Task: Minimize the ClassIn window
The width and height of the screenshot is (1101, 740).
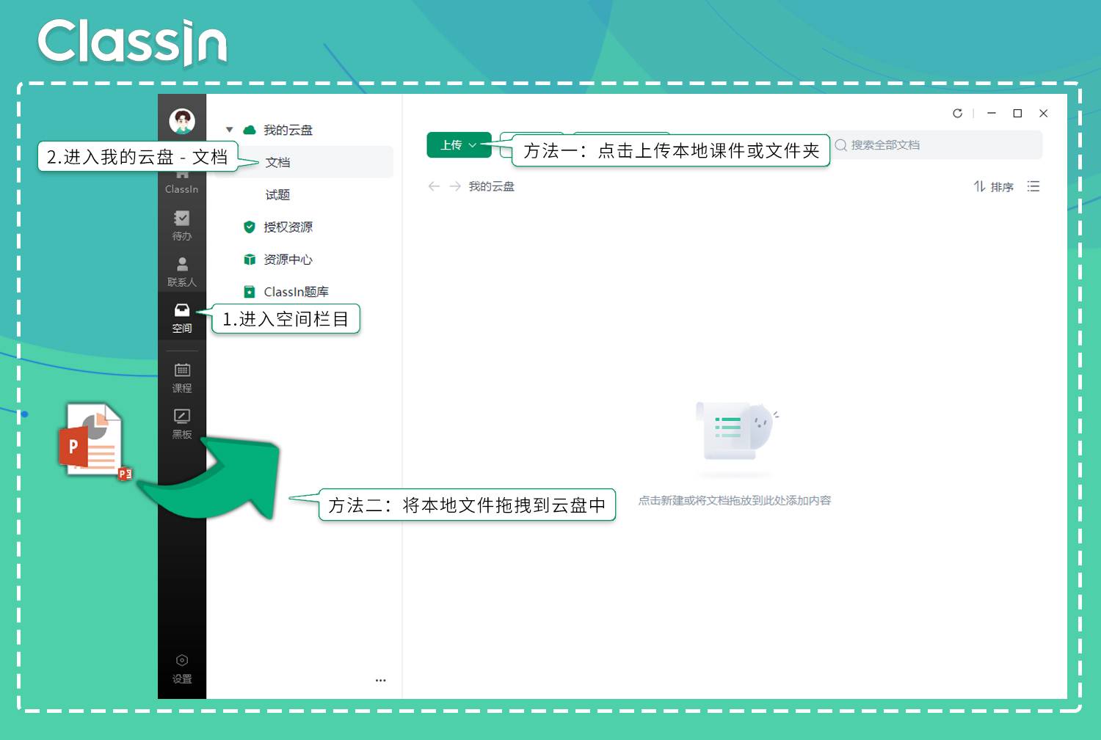Action: coord(992,113)
